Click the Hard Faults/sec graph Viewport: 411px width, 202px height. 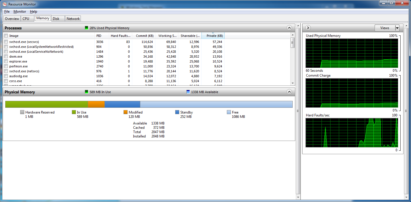tap(352, 133)
